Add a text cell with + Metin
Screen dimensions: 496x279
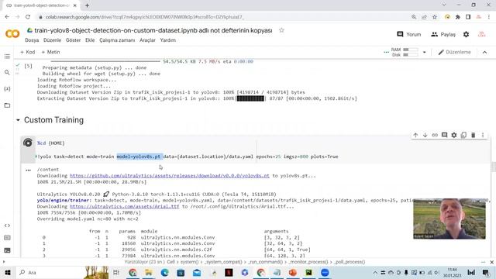(50, 52)
